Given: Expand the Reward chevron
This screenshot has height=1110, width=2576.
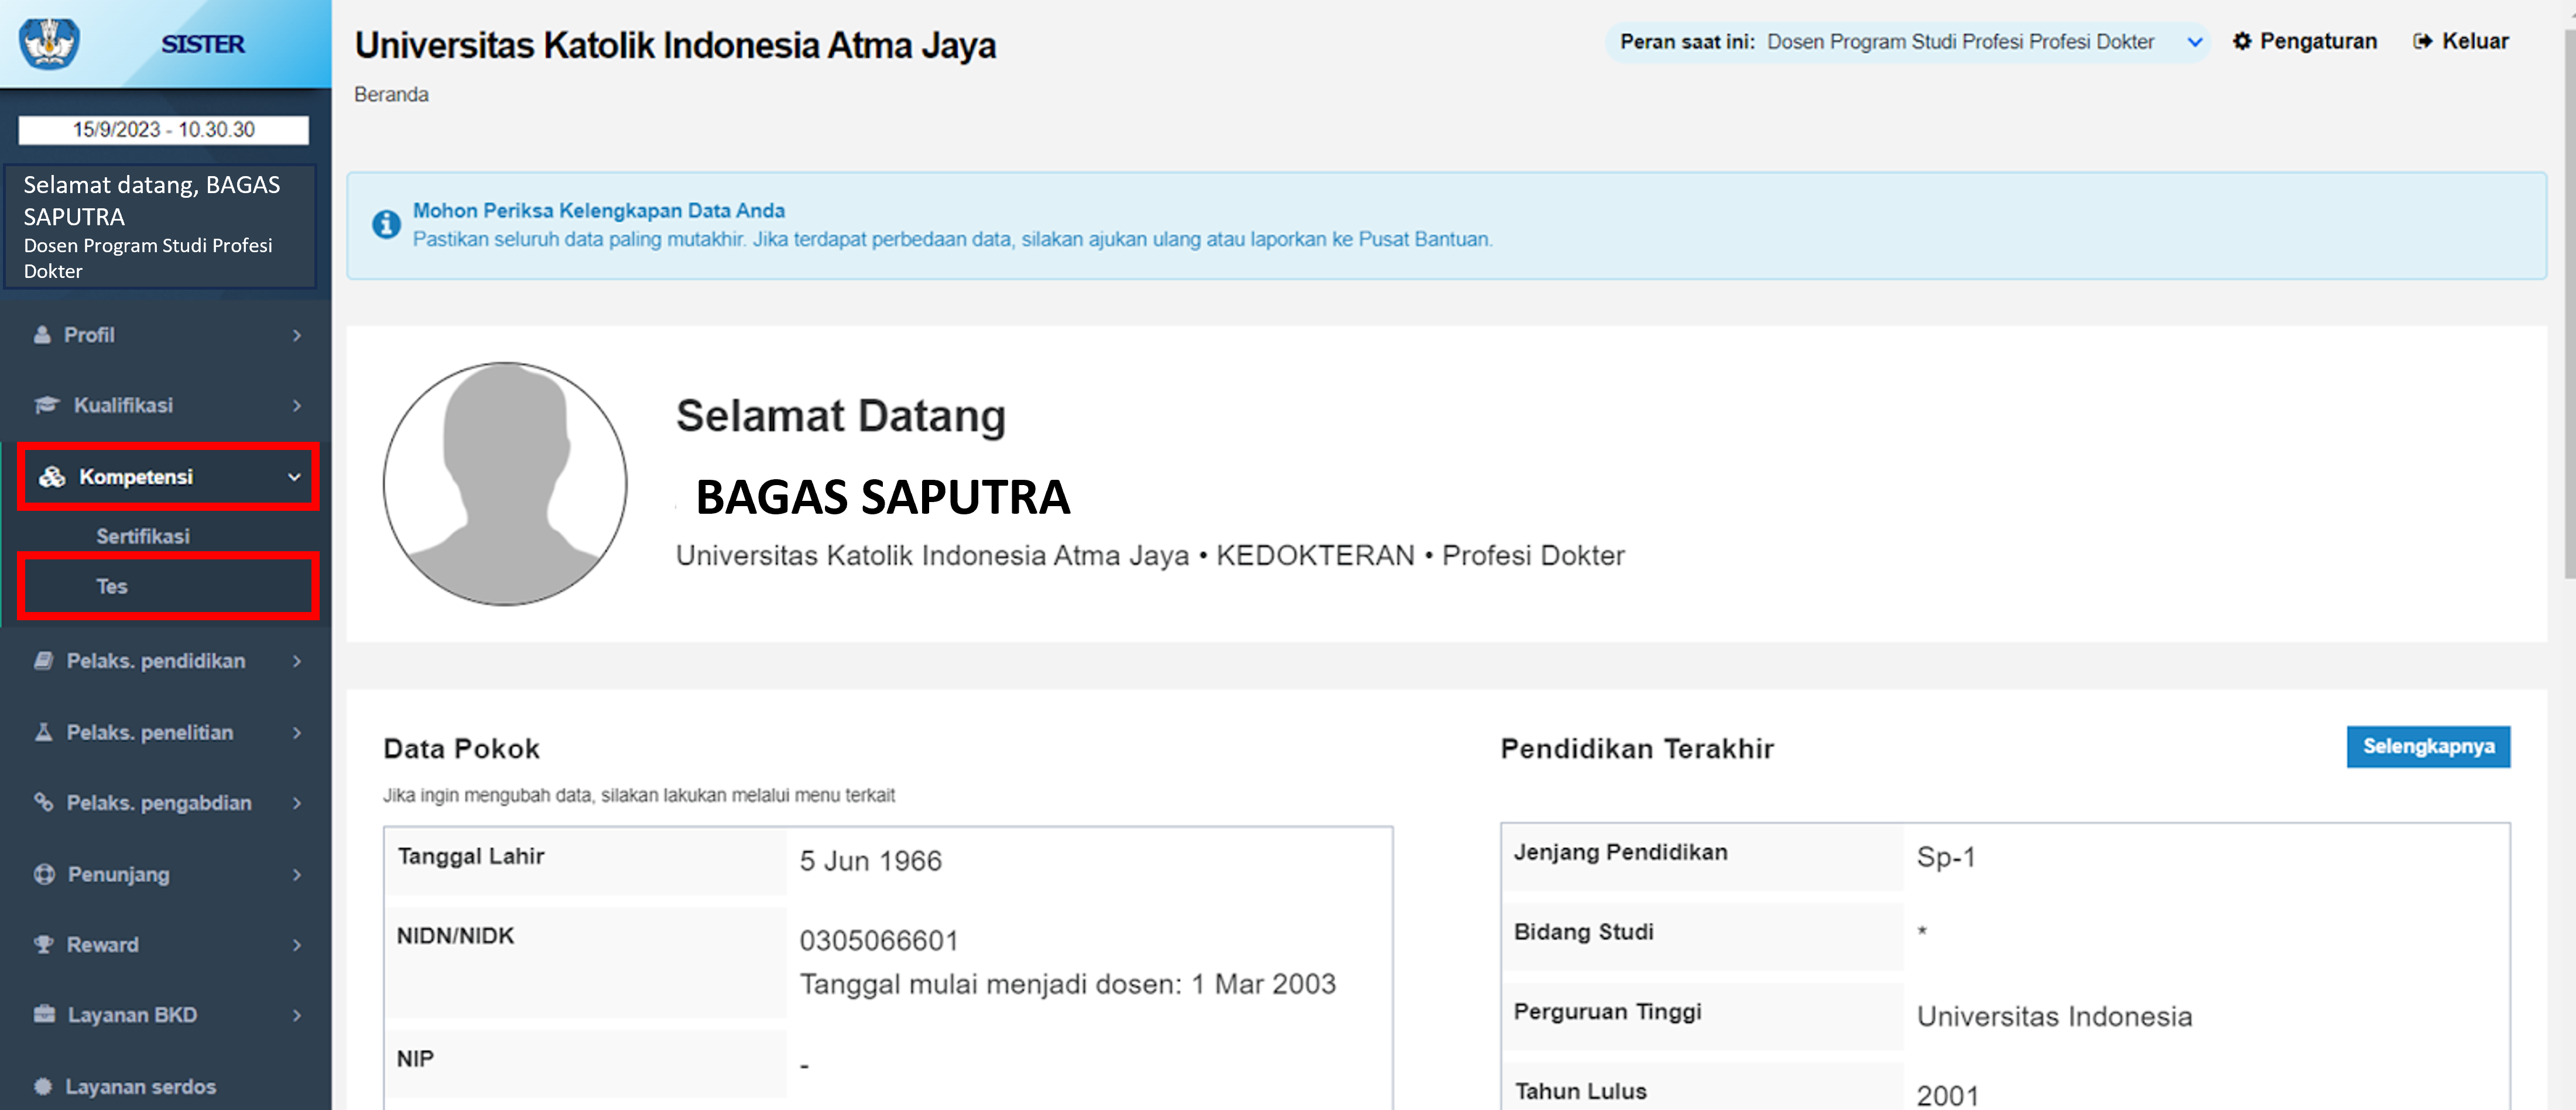Looking at the screenshot, I should (x=297, y=945).
